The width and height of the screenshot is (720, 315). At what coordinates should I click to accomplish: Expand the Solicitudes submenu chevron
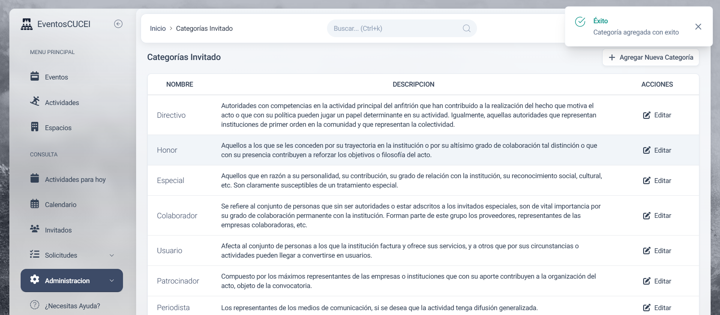112,255
